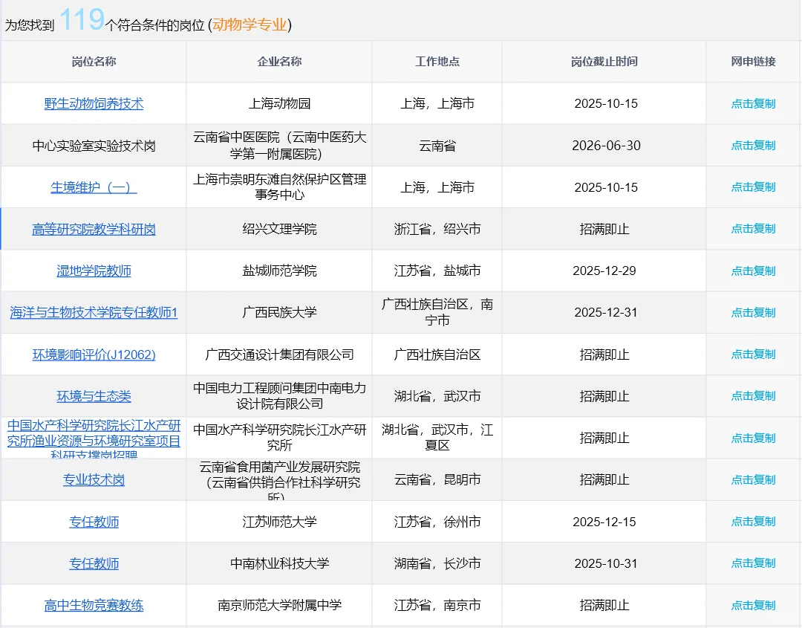The height and width of the screenshot is (628, 802).
Task: Open 中南林业科技大学's 专任教师 posting
Action: click(x=94, y=563)
